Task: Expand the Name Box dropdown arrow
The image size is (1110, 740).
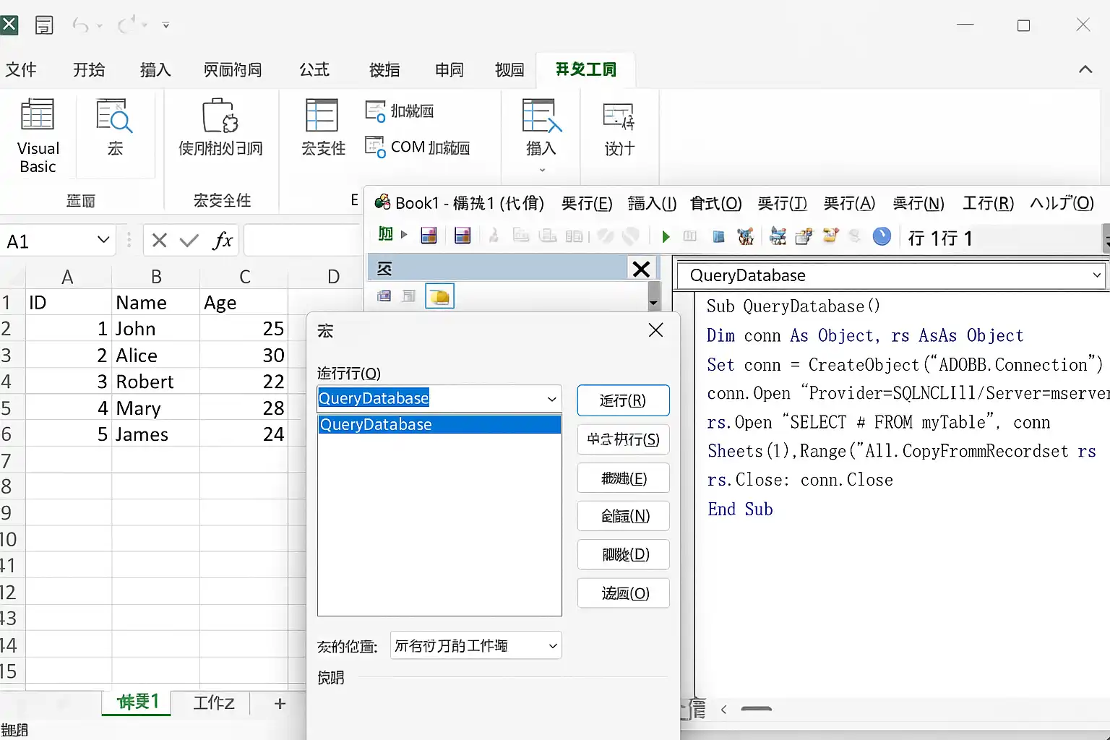Action: click(103, 240)
